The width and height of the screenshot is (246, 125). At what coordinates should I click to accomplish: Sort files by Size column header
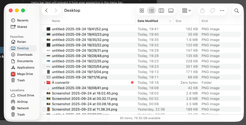[179, 21]
